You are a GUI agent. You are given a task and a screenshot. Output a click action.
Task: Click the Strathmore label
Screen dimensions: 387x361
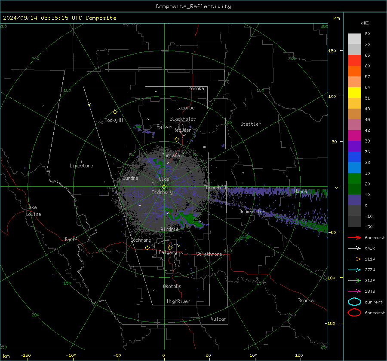click(209, 254)
